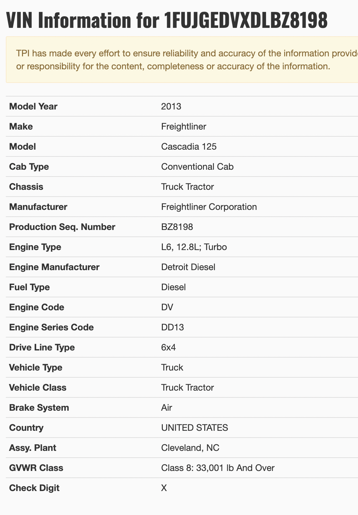Screen dimensions: 358x515
Task: Click the Freightliner Corporation manufacturer value
Action: [x=209, y=207]
